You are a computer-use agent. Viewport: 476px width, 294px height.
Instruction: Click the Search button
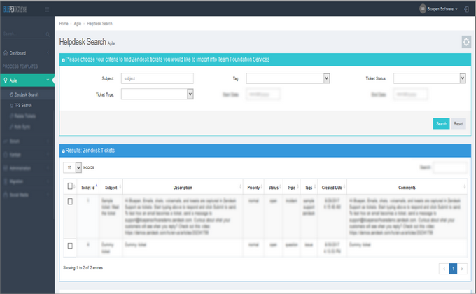click(441, 124)
